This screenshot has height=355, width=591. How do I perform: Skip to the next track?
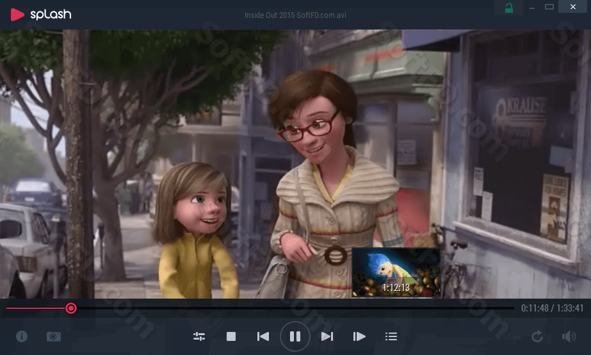click(327, 336)
